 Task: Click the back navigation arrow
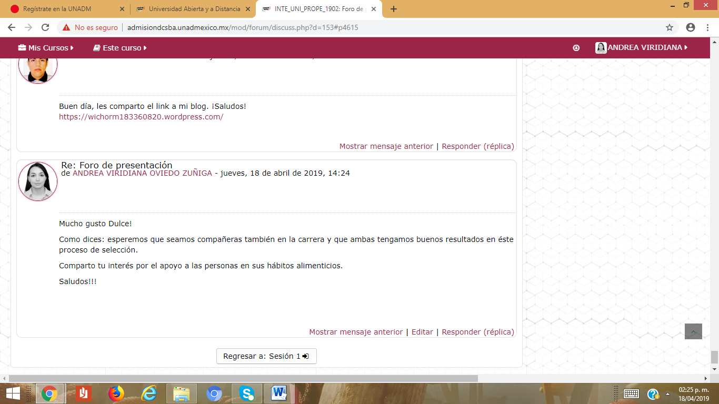tap(12, 27)
